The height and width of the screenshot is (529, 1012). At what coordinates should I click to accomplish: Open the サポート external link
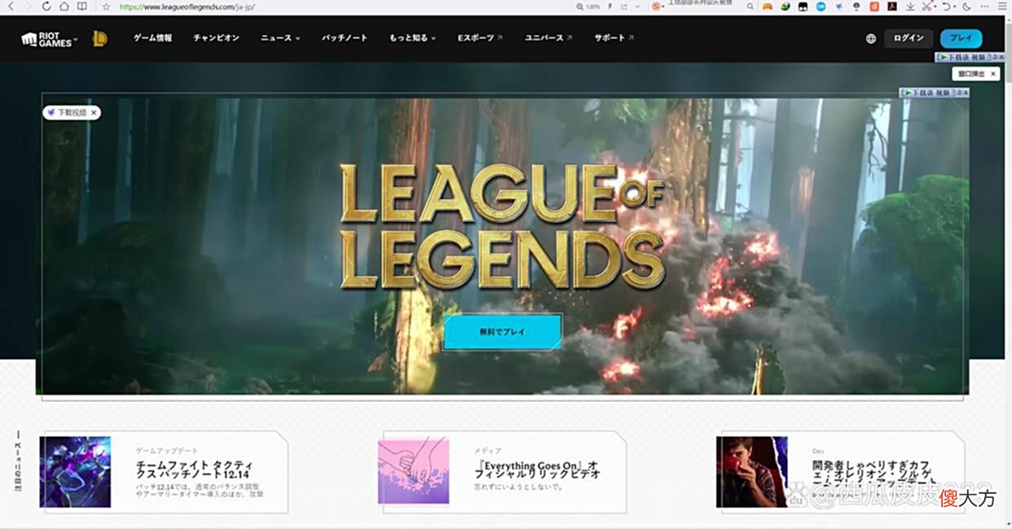point(614,37)
